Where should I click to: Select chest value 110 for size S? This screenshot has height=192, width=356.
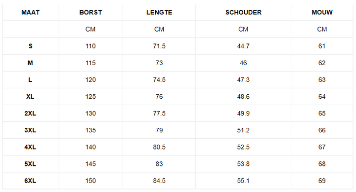coord(90,46)
